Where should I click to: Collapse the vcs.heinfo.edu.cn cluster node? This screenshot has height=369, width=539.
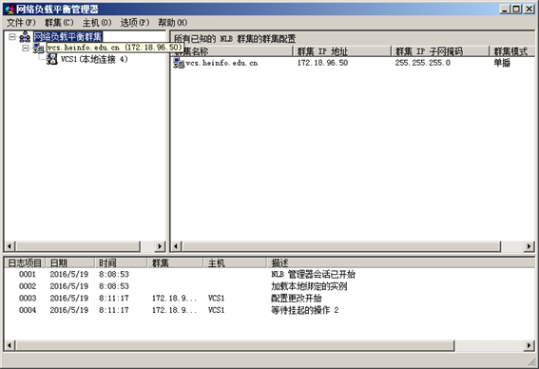[26, 48]
